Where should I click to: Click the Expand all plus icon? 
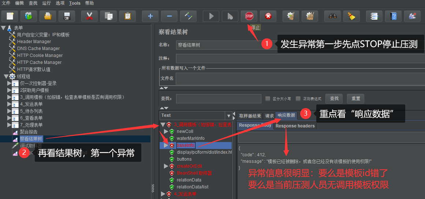(150, 16)
